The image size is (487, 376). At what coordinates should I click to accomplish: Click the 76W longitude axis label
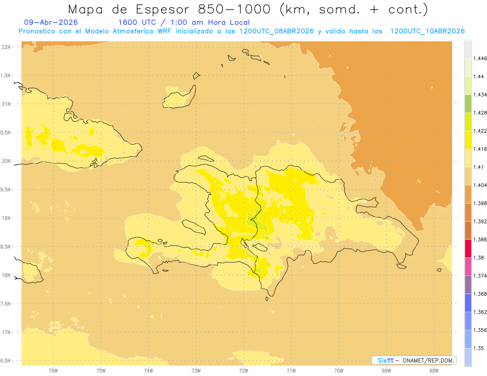point(53,370)
